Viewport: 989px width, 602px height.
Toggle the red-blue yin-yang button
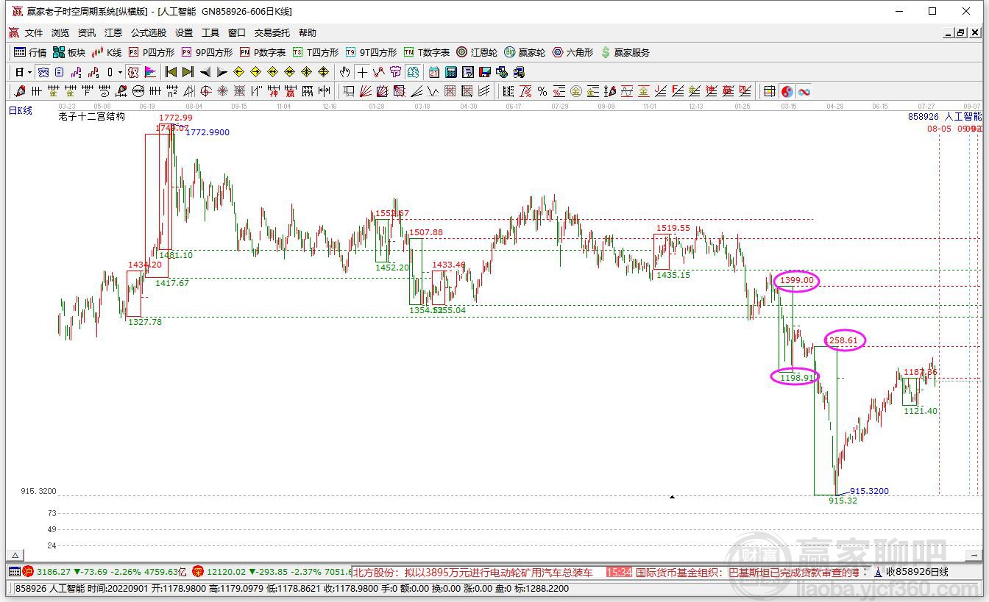pos(787,91)
